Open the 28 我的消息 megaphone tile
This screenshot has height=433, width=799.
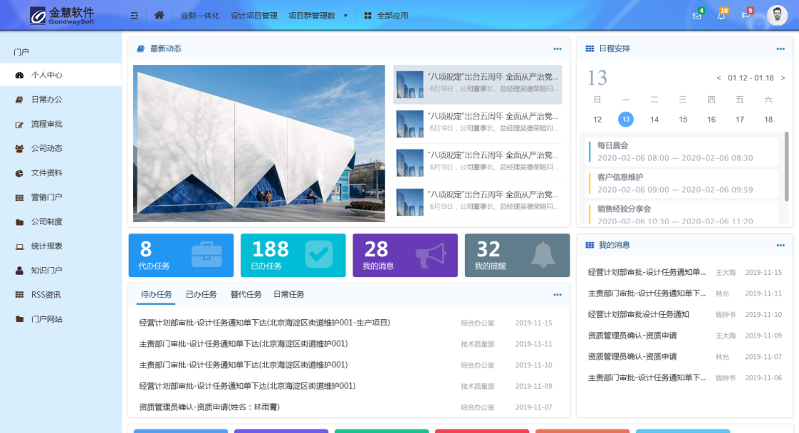point(404,255)
